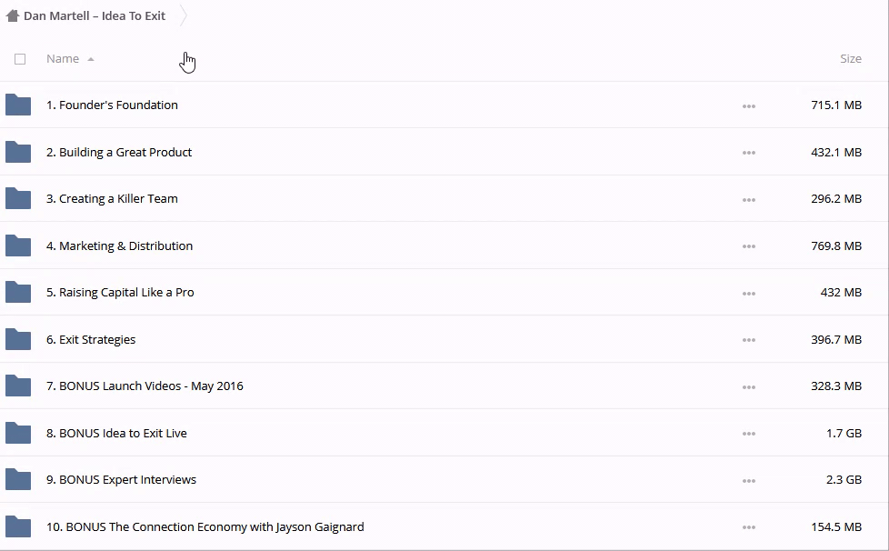889x551 pixels.
Task: Open more options for Raising Capital Like a Pro
Action: coord(748,294)
